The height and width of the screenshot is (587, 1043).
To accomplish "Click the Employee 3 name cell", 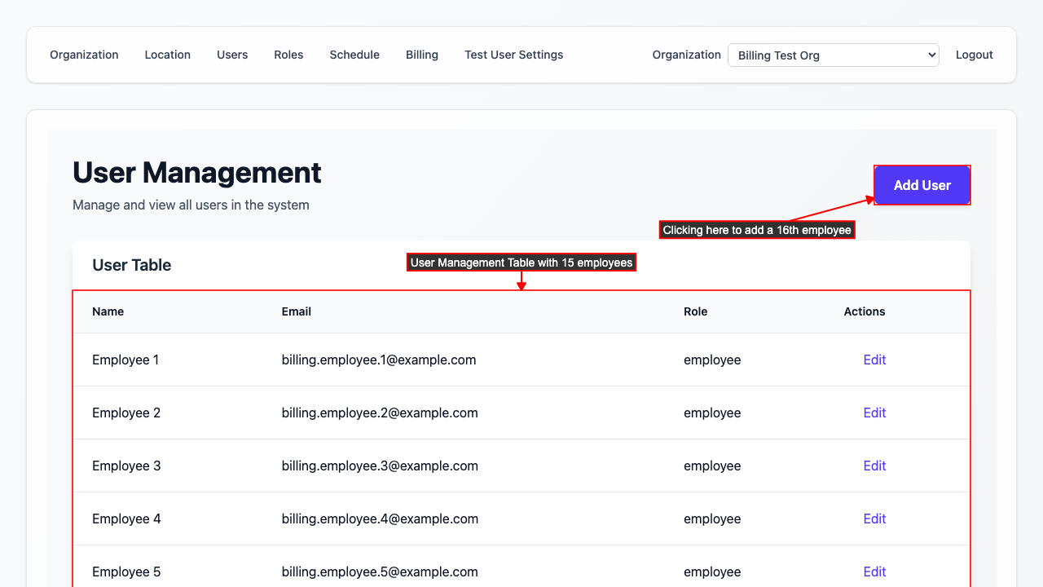I will 126,466.
